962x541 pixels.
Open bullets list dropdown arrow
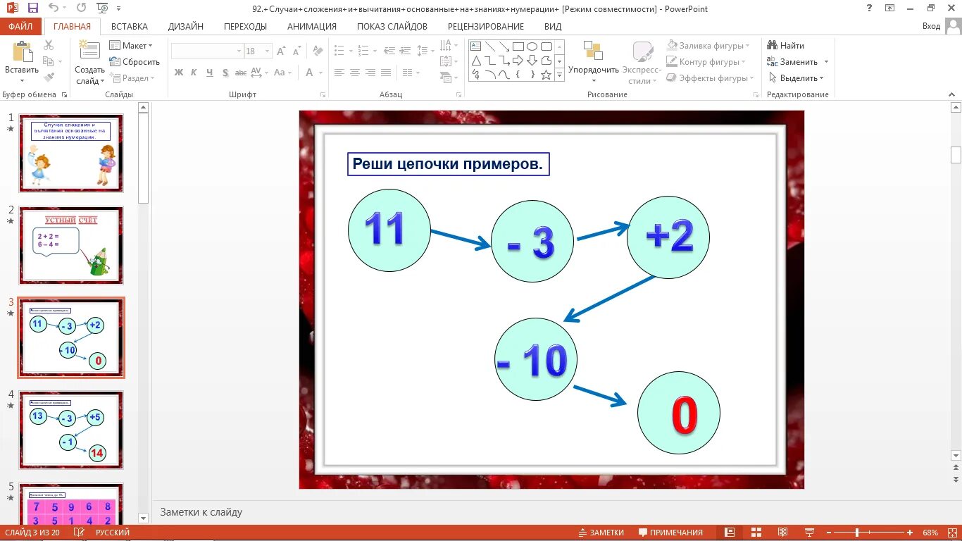pyautogui.click(x=351, y=51)
